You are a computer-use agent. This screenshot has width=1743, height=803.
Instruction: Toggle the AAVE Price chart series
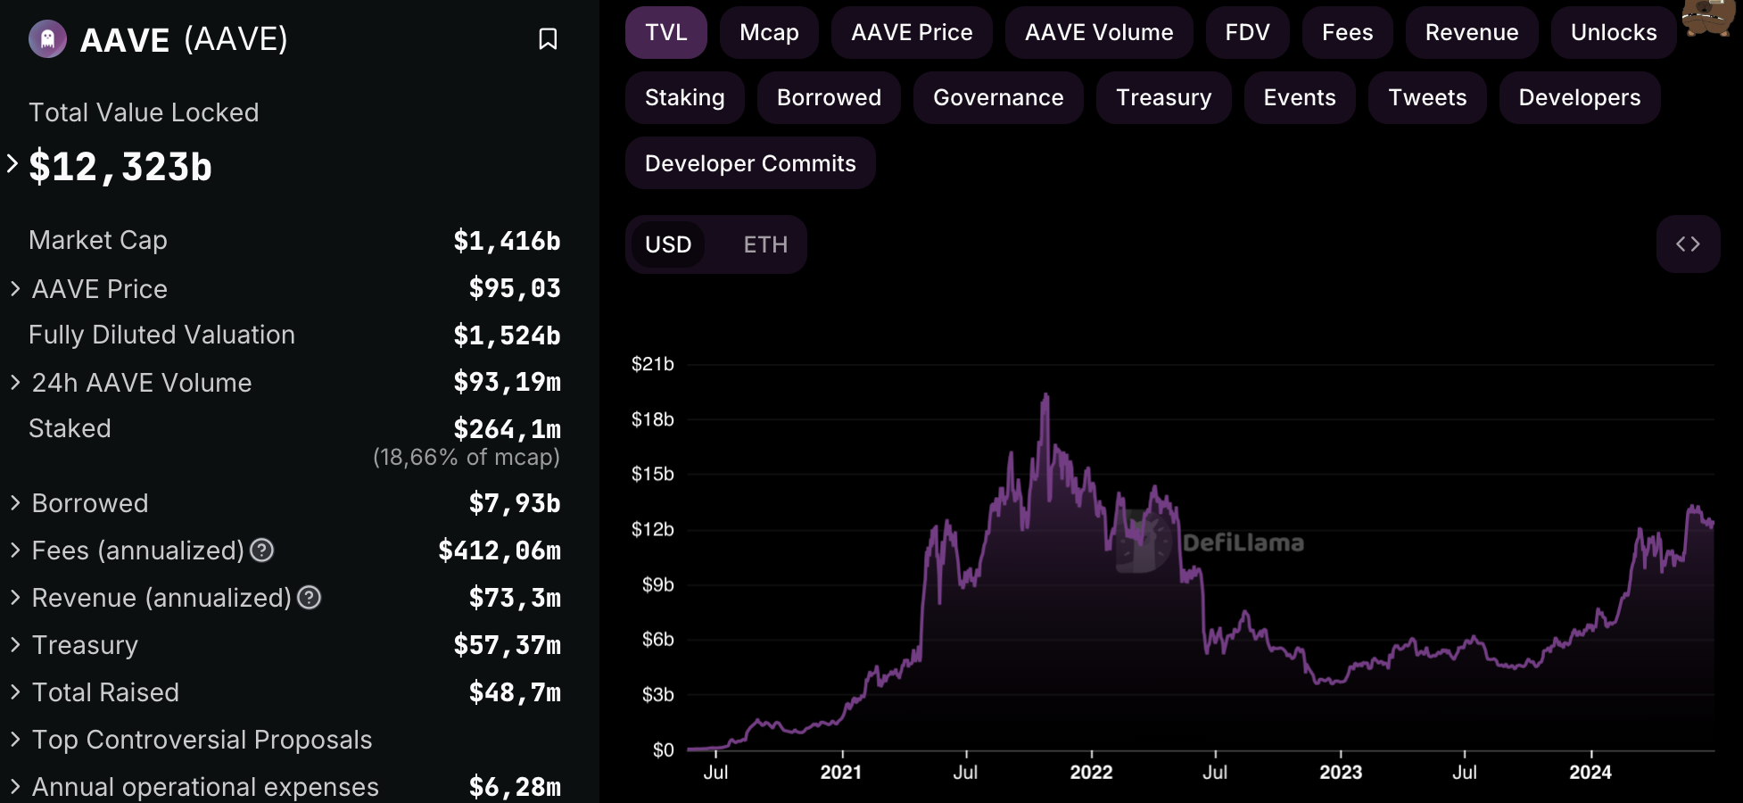912,33
